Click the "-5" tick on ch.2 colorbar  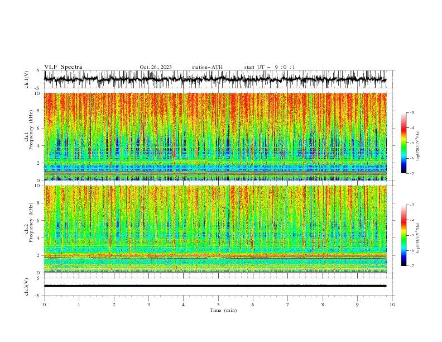pyautogui.click(x=411, y=235)
